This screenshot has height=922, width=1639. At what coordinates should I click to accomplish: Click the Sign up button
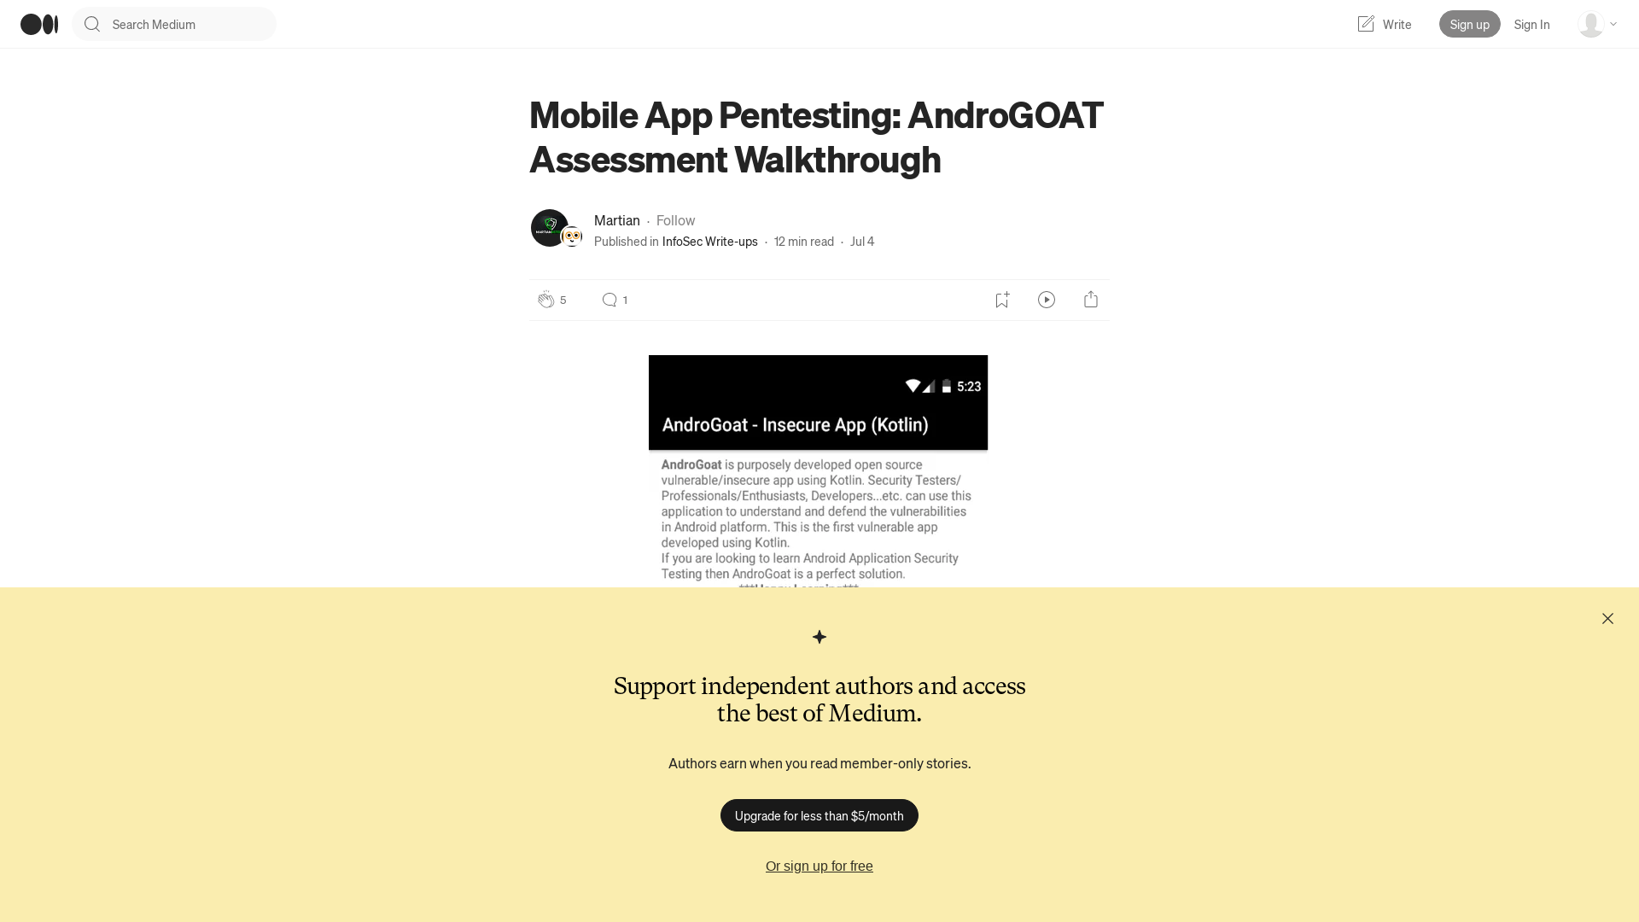[1469, 24]
